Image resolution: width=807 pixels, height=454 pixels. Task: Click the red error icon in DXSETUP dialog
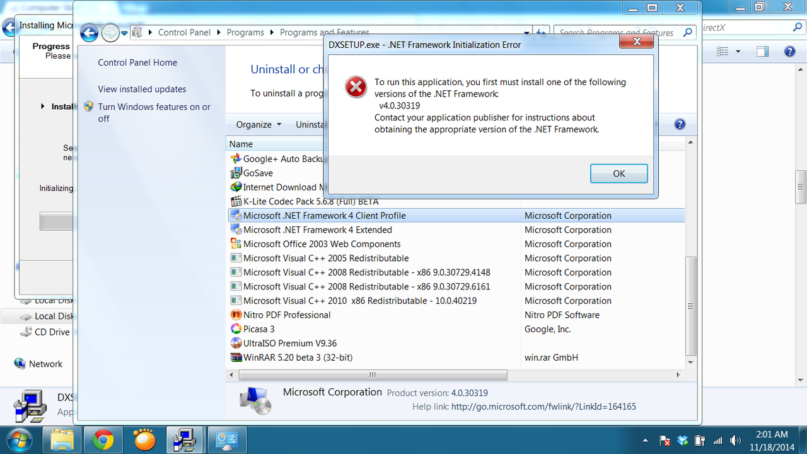coord(356,87)
